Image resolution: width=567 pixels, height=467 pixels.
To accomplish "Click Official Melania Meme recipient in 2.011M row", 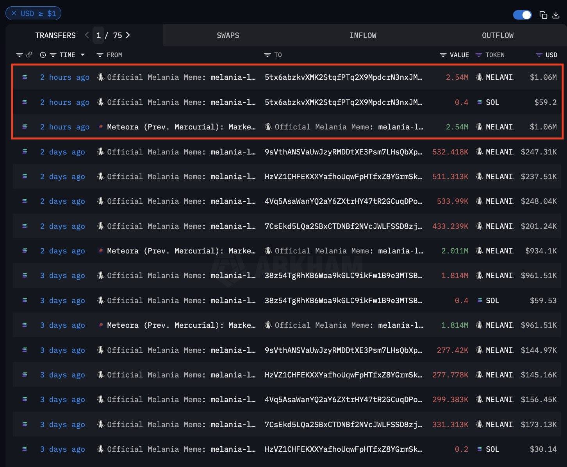I will (x=349, y=251).
